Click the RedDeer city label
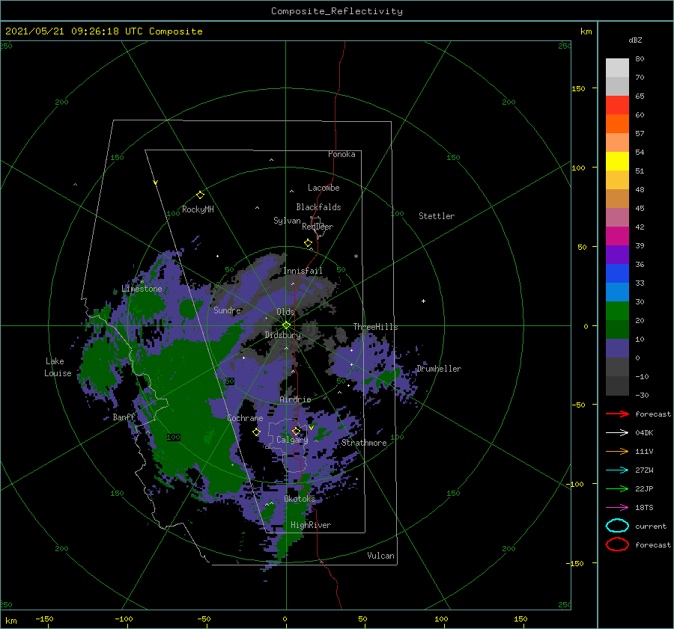Screen dimensions: 674x629 (x=318, y=227)
